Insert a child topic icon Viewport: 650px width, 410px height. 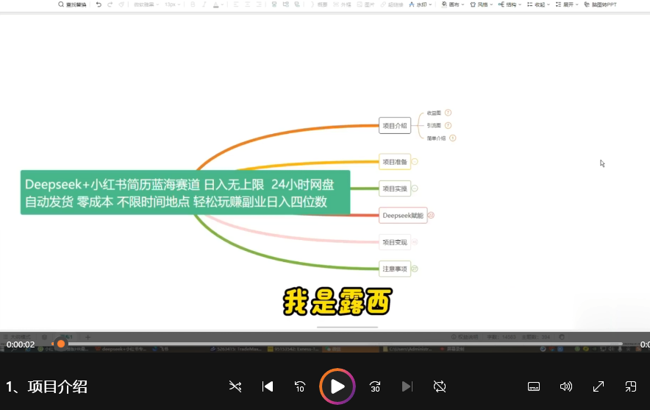point(274,4)
